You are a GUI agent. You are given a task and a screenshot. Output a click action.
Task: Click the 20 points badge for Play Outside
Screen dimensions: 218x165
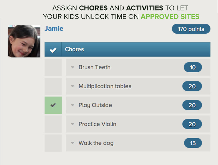coord(192,105)
